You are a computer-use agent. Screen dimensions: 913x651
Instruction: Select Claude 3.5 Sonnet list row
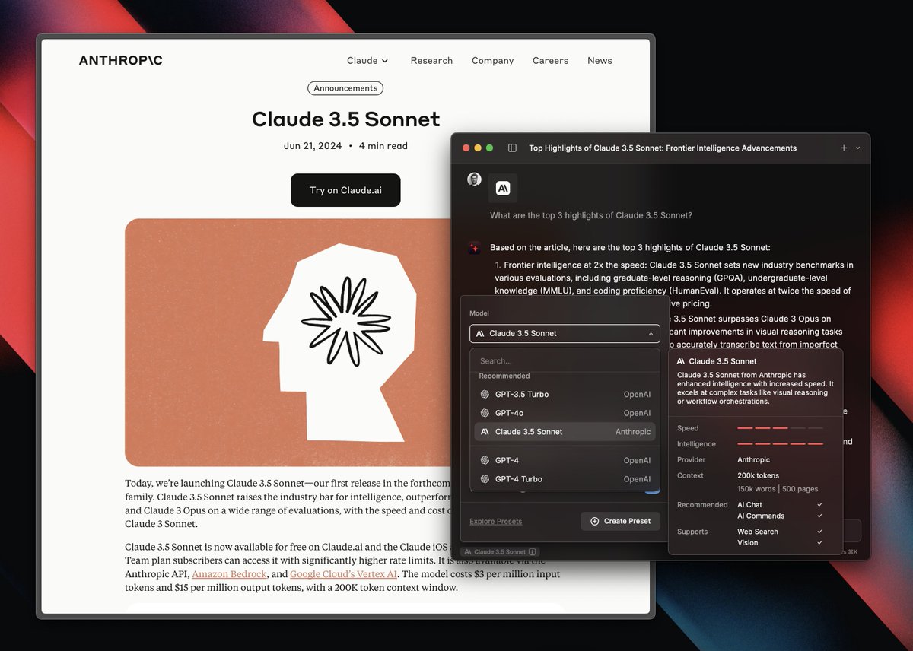click(565, 432)
